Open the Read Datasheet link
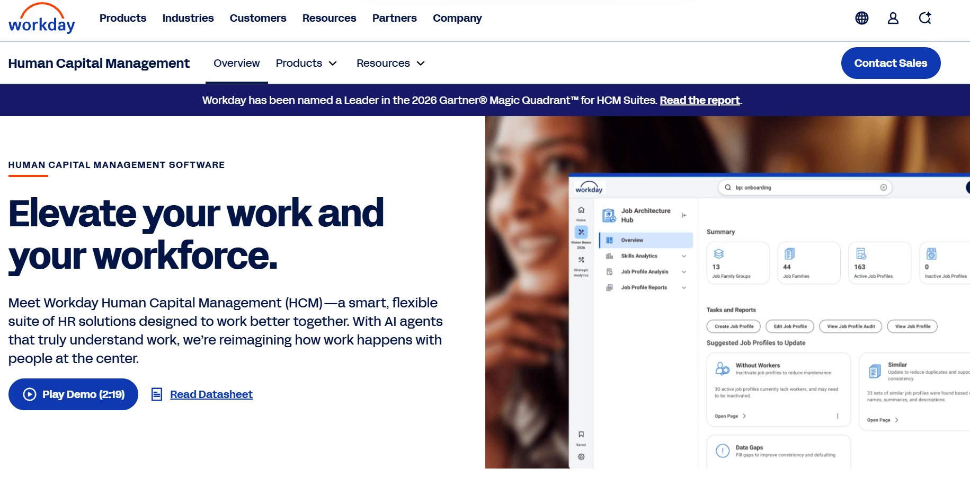Image resolution: width=970 pixels, height=477 pixels. point(211,394)
